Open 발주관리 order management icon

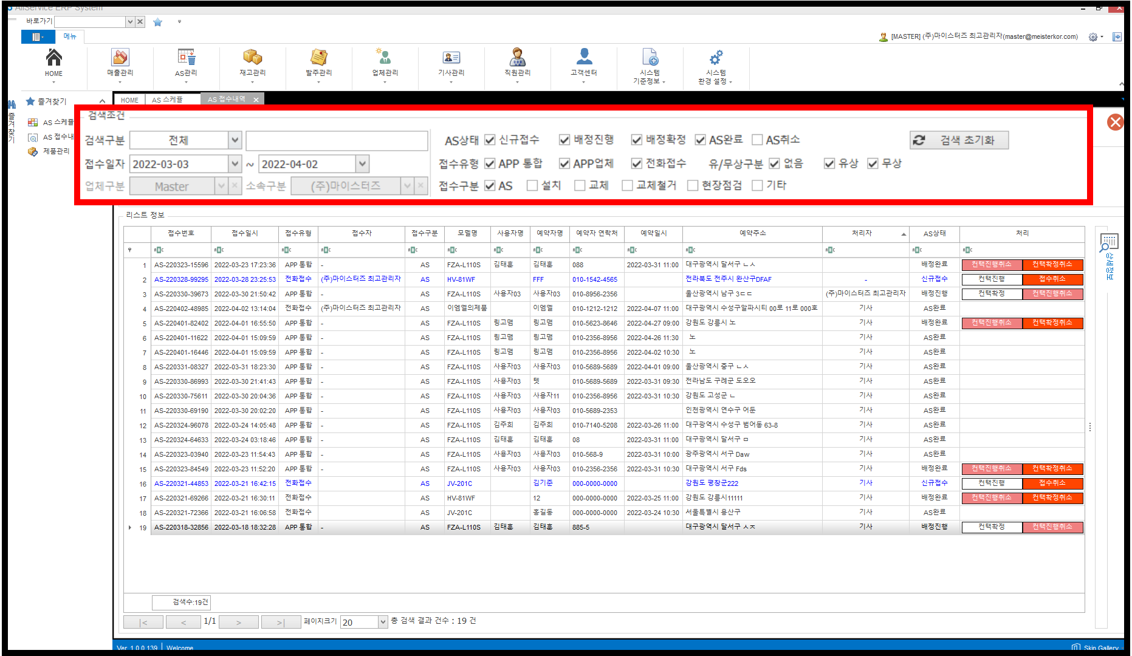(x=318, y=58)
